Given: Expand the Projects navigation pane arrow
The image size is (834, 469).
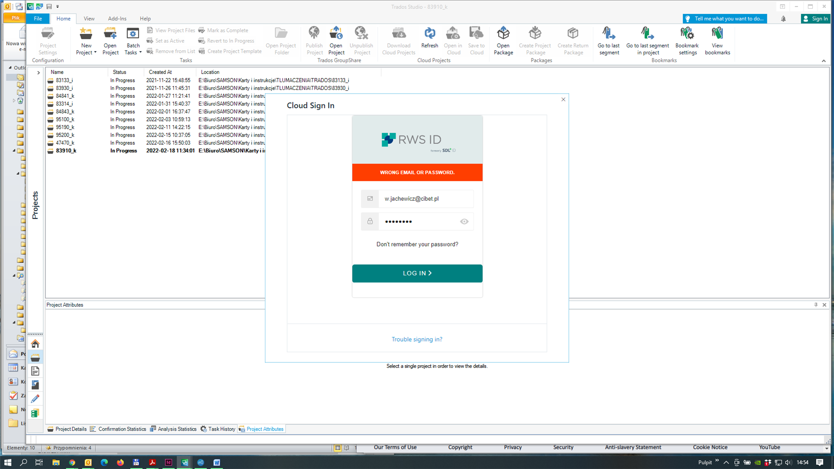Looking at the screenshot, I should (38, 72).
